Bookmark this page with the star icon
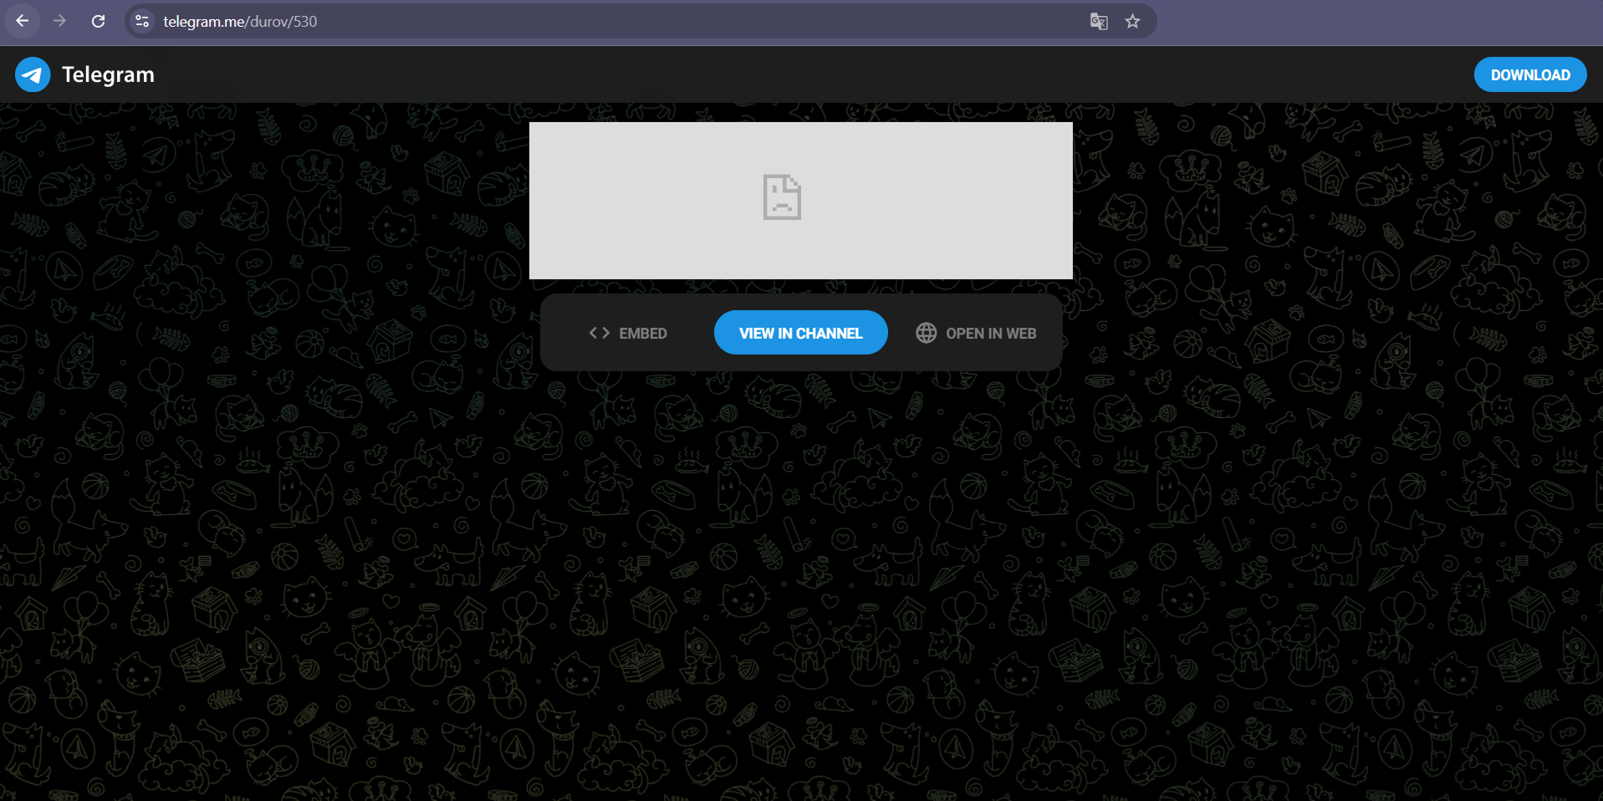This screenshot has height=801, width=1603. point(1132,22)
